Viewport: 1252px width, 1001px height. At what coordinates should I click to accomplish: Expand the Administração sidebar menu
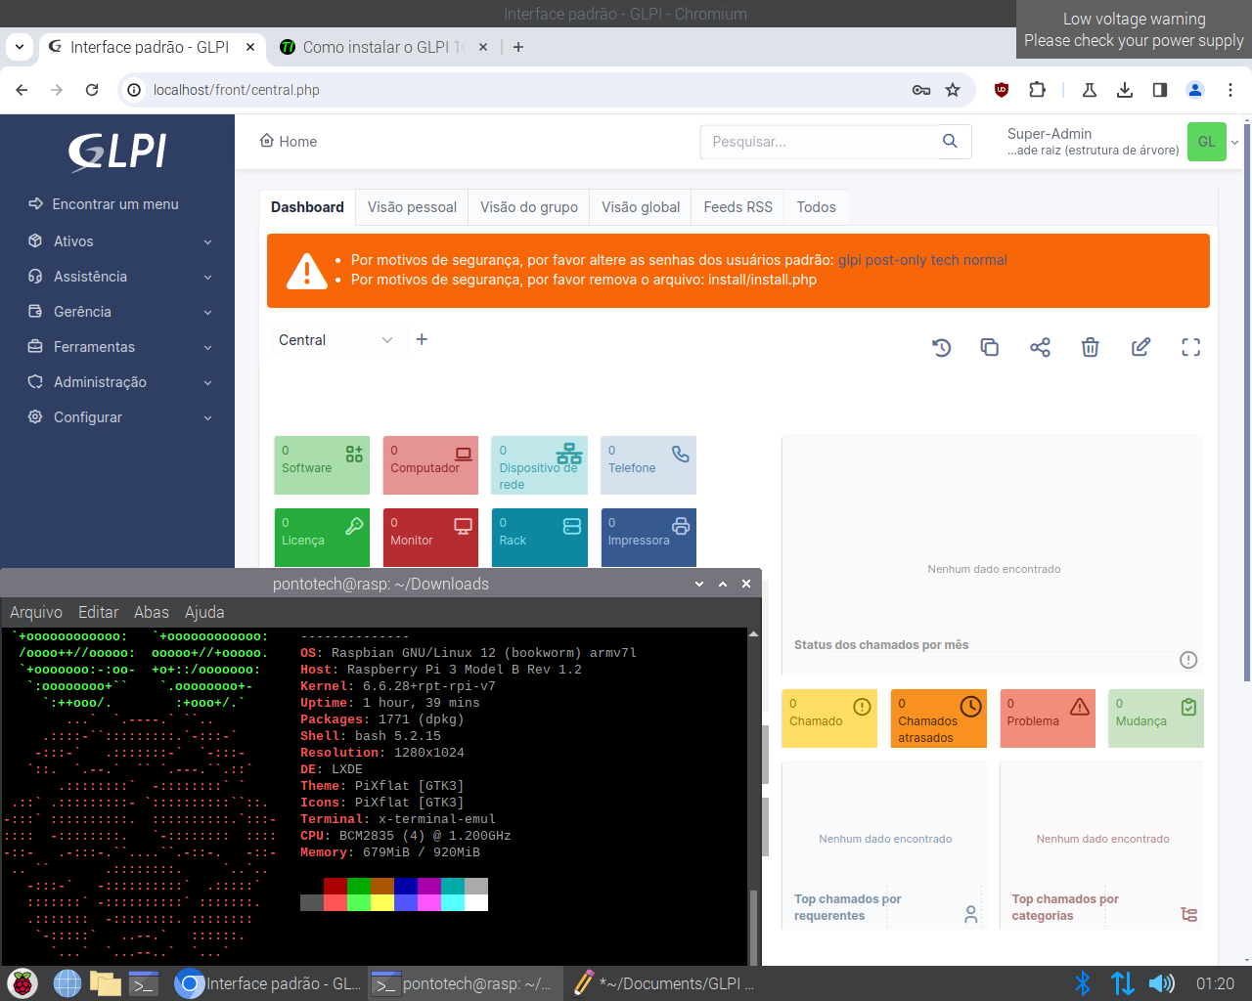pyautogui.click(x=119, y=382)
